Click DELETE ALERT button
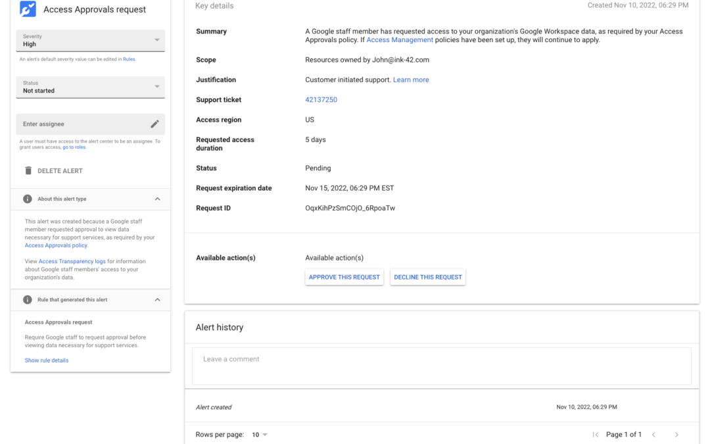 53,171
